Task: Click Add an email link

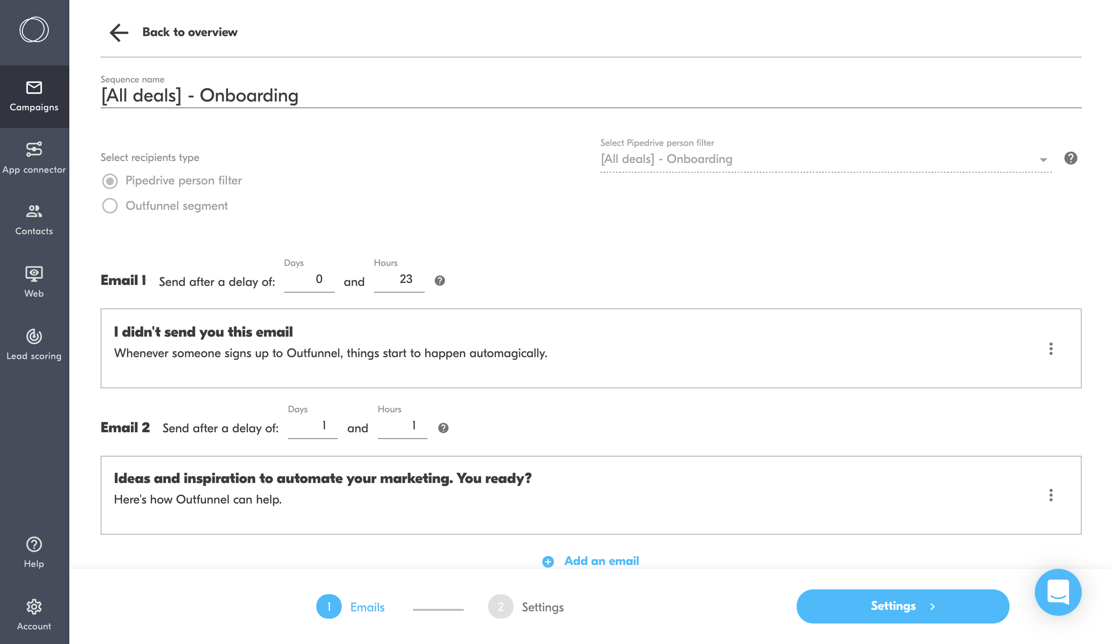Action: coord(591,561)
